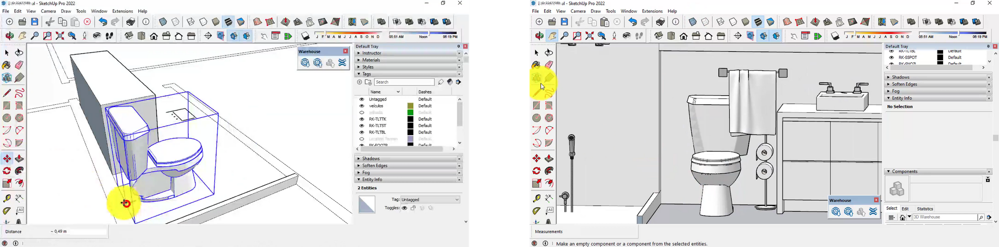Open the Extensions menu in the left window
The height and width of the screenshot is (247, 999).
pos(122,11)
